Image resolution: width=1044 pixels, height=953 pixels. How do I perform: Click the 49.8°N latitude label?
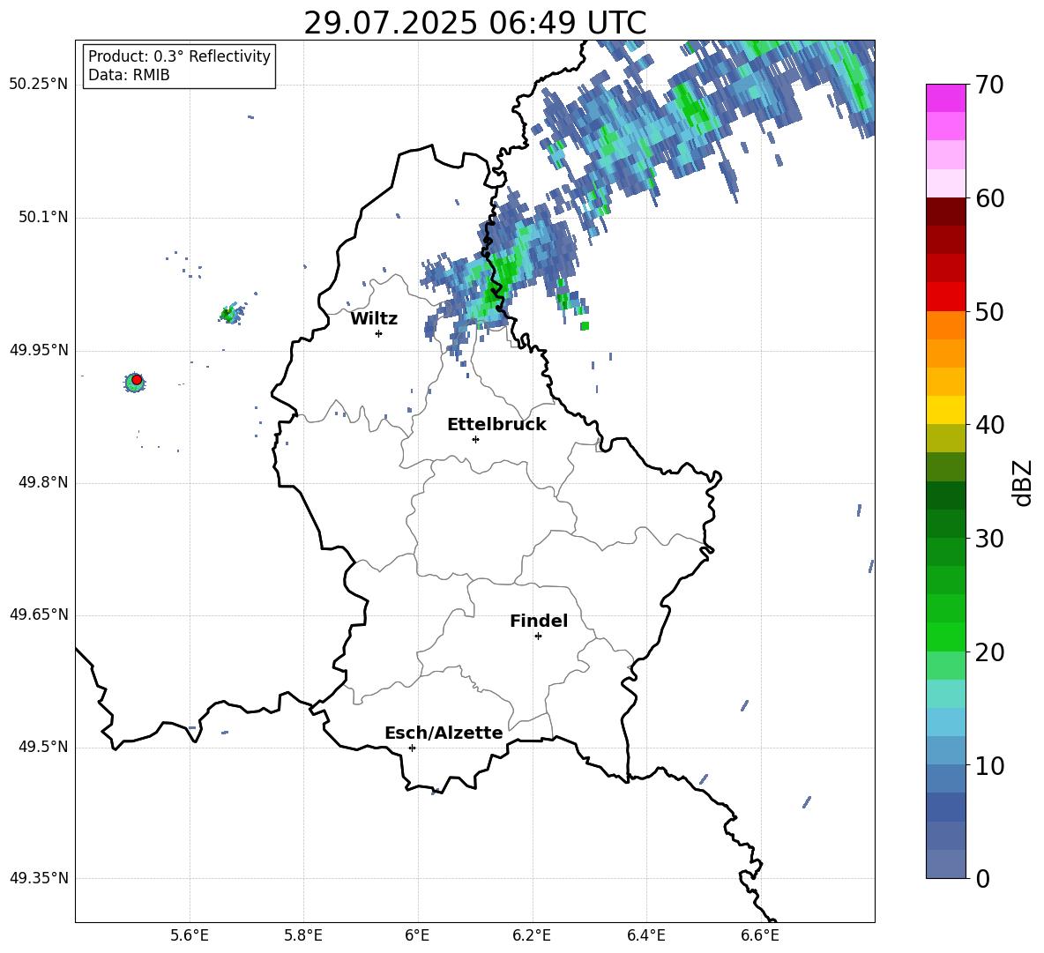pyautogui.click(x=43, y=482)
